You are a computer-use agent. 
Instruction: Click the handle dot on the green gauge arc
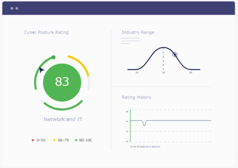(x=54, y=57)
